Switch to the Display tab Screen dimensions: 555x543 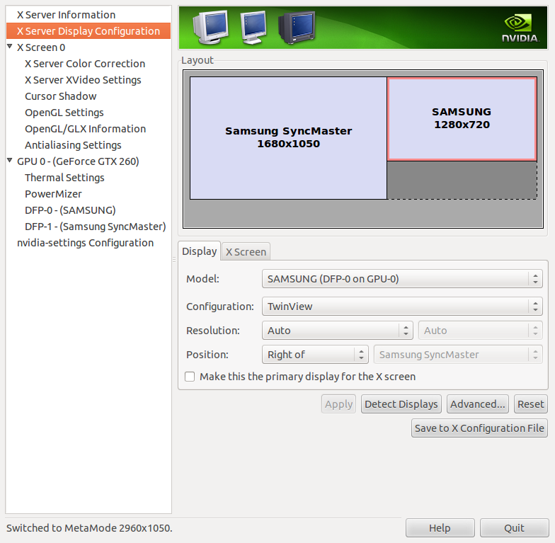(200, 251)
